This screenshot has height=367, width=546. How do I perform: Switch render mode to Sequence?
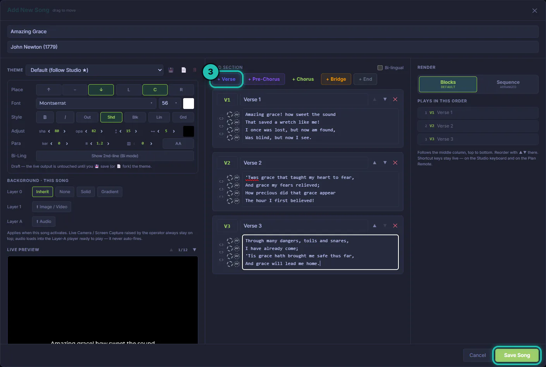(x=508, y=84)
